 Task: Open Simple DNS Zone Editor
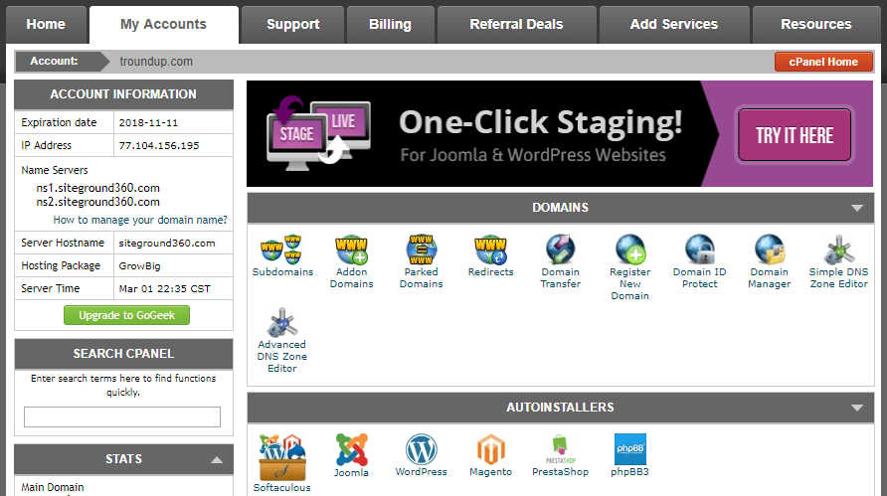pyautogui.click(x=839, y=248)
